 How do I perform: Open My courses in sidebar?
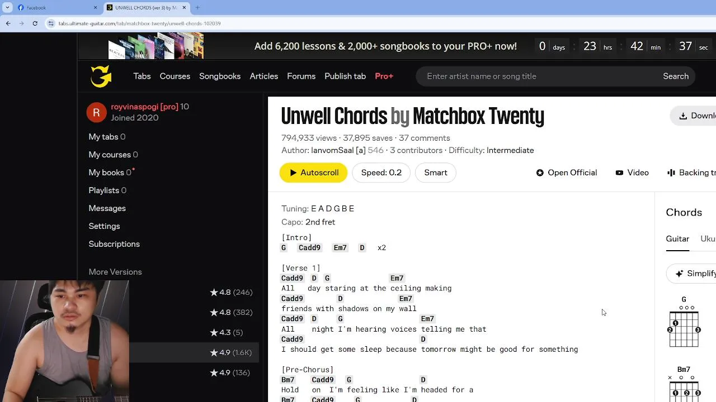[x=113, y=155]
